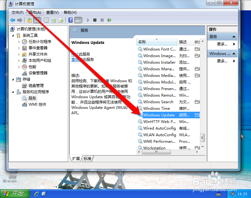Expand the 本地用户和组 node arrow
Screen dimensions: 251x198
19,61
